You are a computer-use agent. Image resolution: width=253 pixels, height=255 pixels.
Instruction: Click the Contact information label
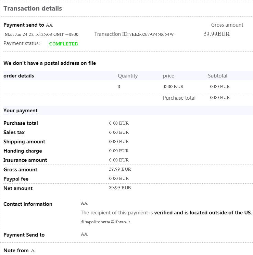(x=28, y=204)
